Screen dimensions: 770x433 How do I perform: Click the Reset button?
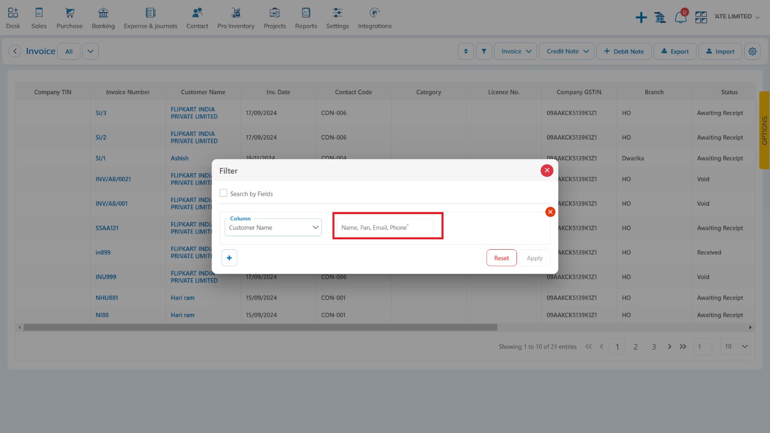501,258
